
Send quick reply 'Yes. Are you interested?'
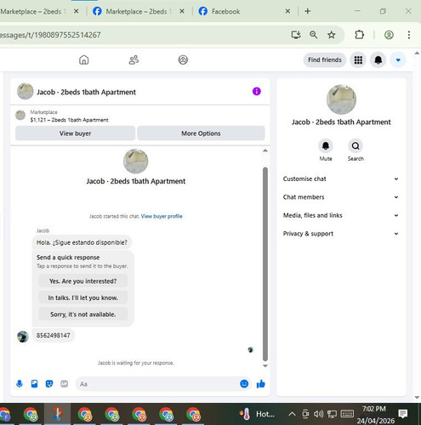82,281
